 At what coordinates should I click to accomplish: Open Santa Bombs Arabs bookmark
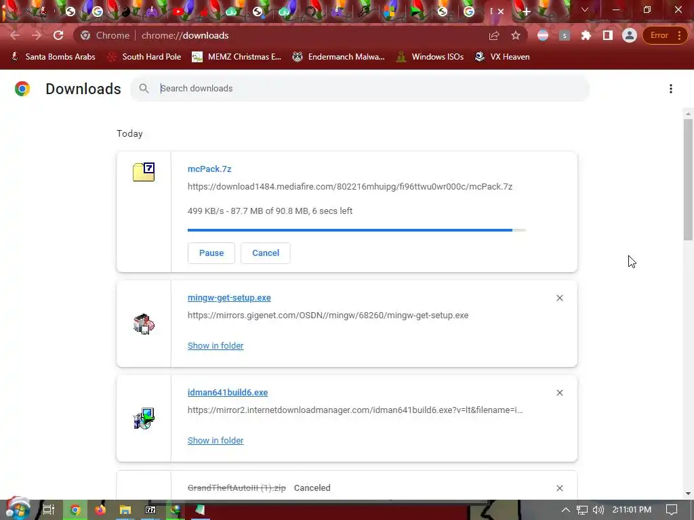pos(53,57)
